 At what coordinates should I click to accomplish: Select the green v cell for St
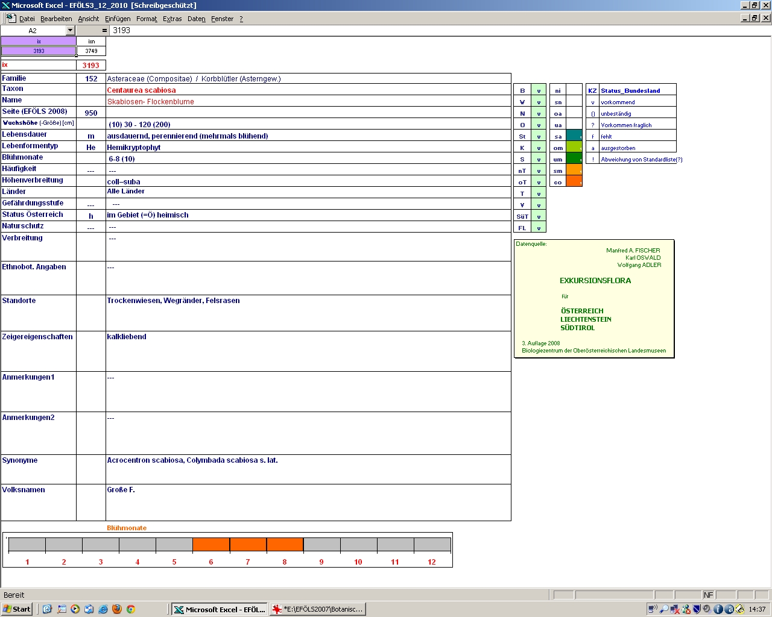pos(539,136)
